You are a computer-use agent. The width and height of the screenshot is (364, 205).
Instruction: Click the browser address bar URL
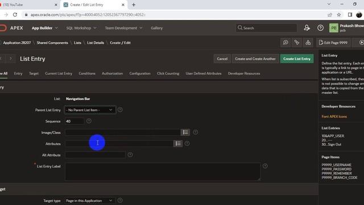[x=88, y=15]
